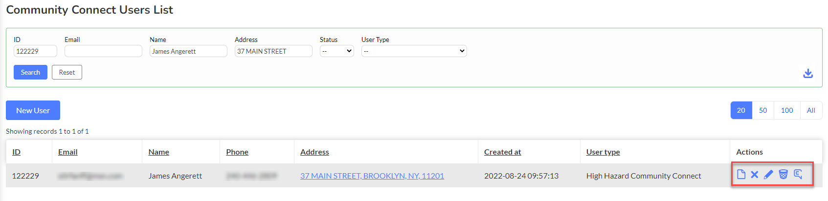Open the Status filter dropdown
Image resolution: width=828 pixels, height=201 pixels.
click(x=336, y=51)
